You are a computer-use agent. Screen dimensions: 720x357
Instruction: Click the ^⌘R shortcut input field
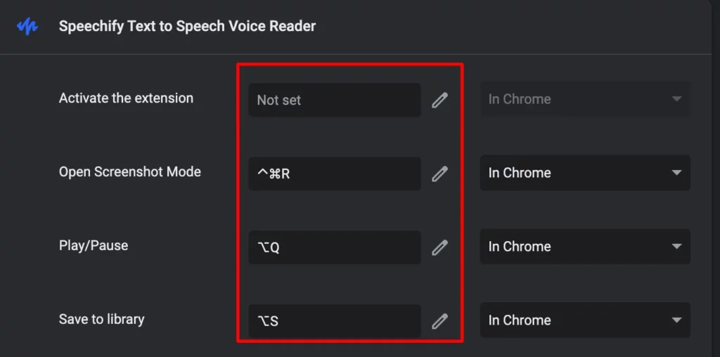tap(334, 174)
